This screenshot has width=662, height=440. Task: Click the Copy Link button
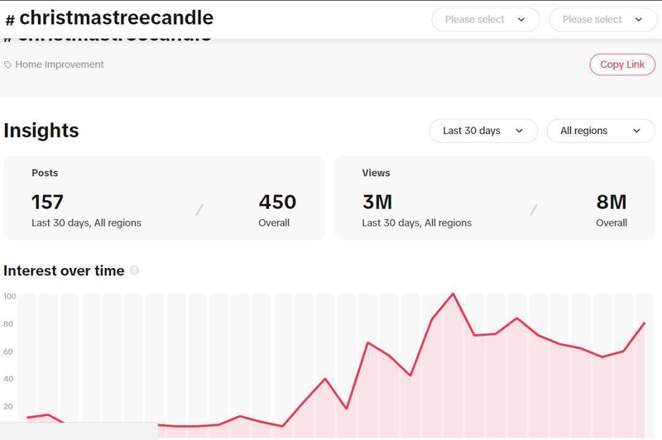tap(622, 64)
